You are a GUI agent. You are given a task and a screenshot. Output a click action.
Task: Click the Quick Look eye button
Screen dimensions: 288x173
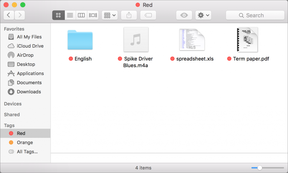184,15
